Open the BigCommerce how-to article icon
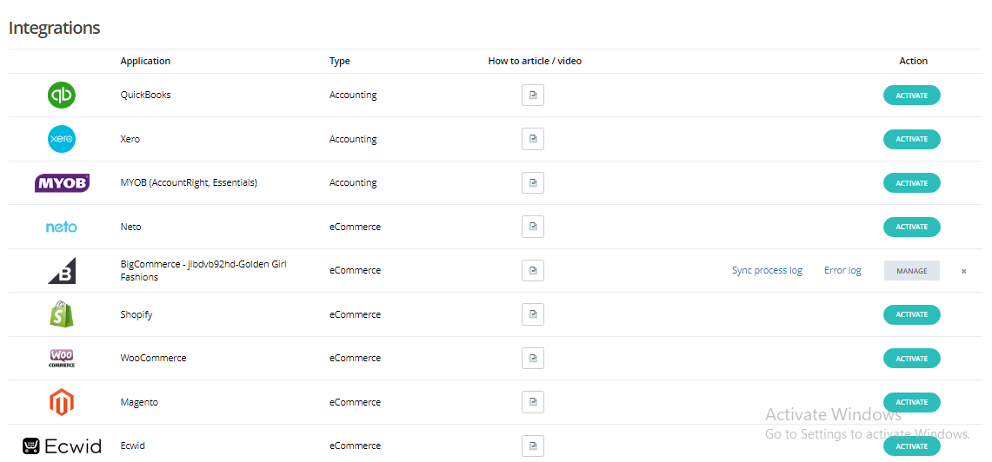Image resolution: width=992 pixels, height=462 pixels. (533, 270)
